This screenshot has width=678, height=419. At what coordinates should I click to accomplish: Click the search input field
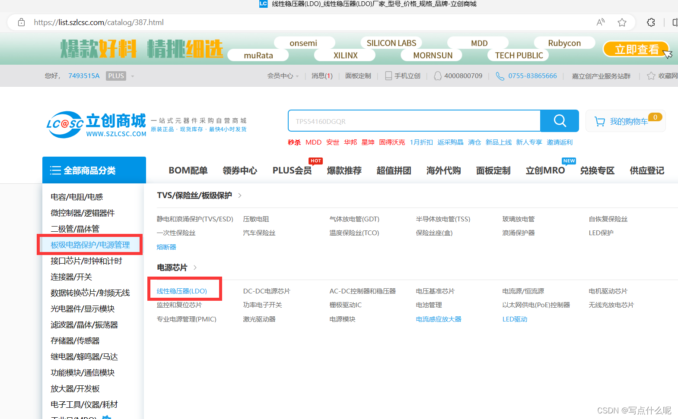pyautogui.click(x=414, y=121)
